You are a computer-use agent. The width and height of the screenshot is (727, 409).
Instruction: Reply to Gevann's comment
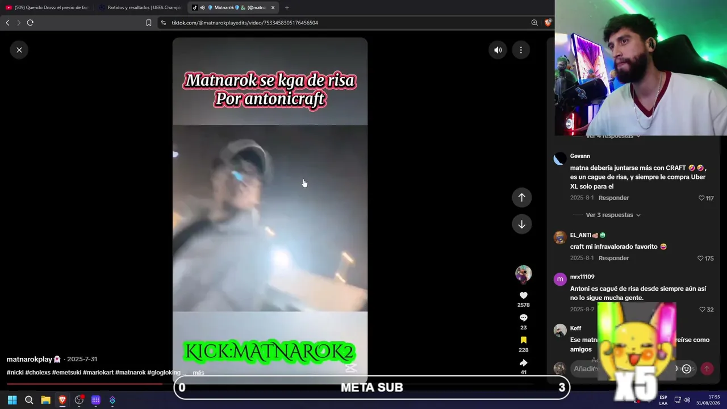point(614,198)
